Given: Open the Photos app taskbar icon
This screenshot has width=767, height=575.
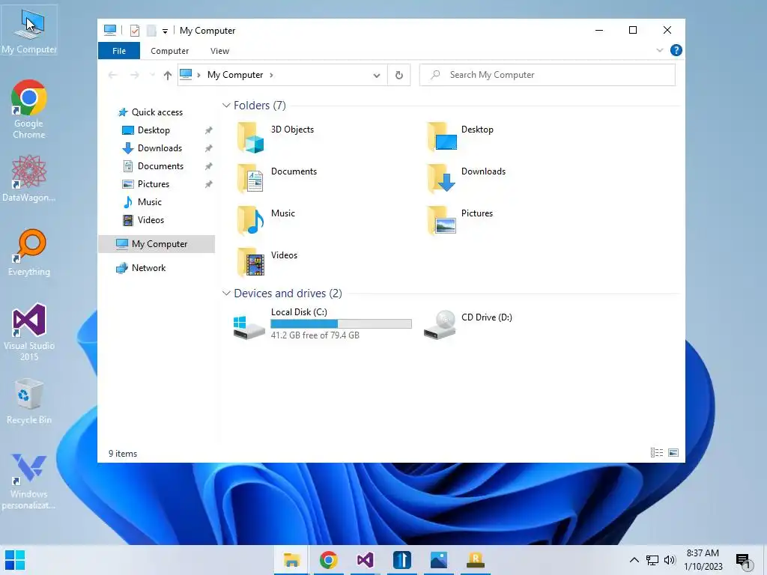Looking at the screenshot, I should click(439, 560).
